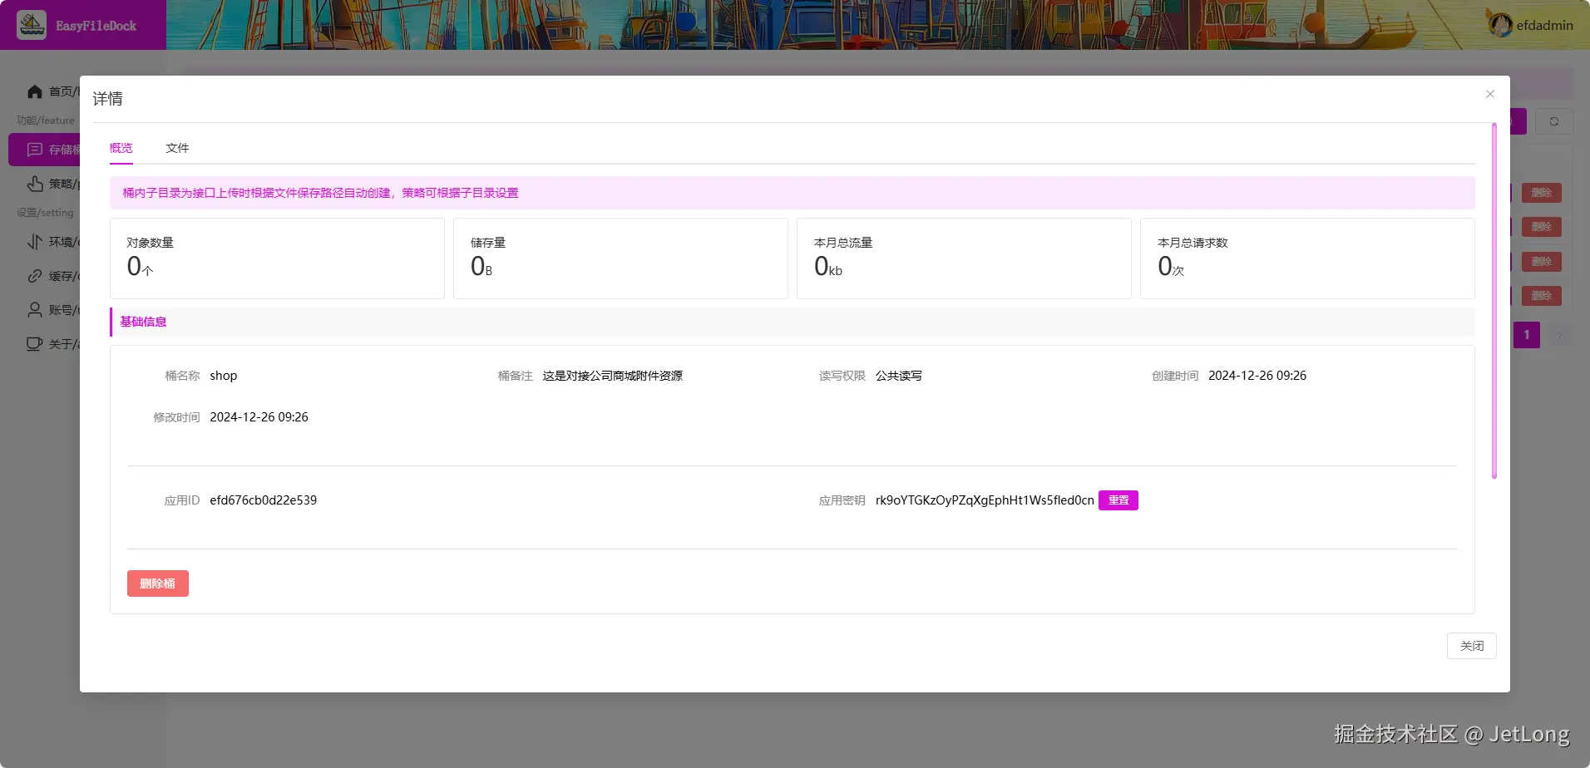Click the dialog's vertical scrollbar
This screenshot has height=768, width=1590.
(1494, 301)
